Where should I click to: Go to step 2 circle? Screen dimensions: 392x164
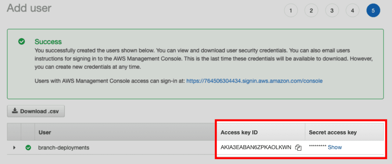(x=311, y=11)
